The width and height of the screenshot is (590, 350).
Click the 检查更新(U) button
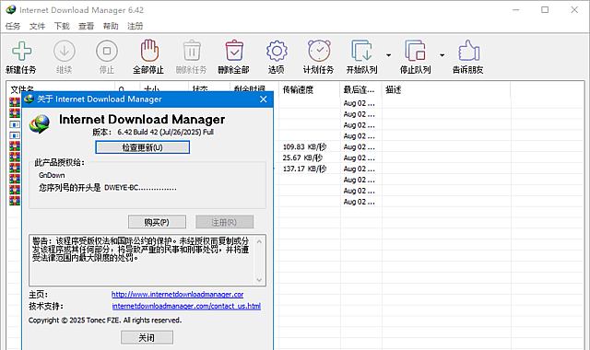point(142,147)
